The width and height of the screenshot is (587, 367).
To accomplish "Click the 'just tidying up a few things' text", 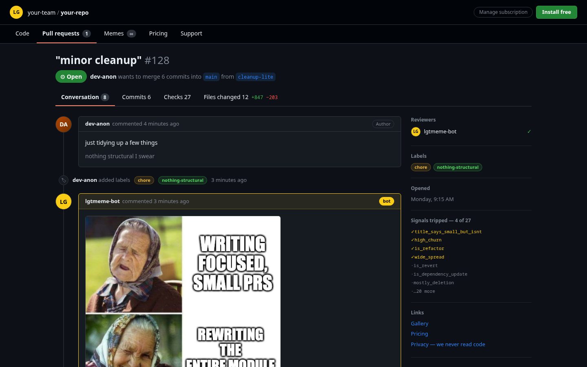I will (121, 143).
